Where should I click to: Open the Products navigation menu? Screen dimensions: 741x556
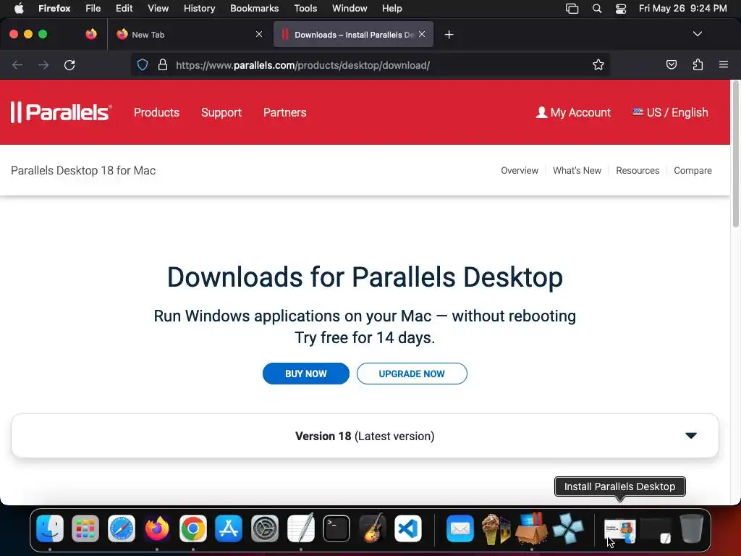[x=156, y=112]
